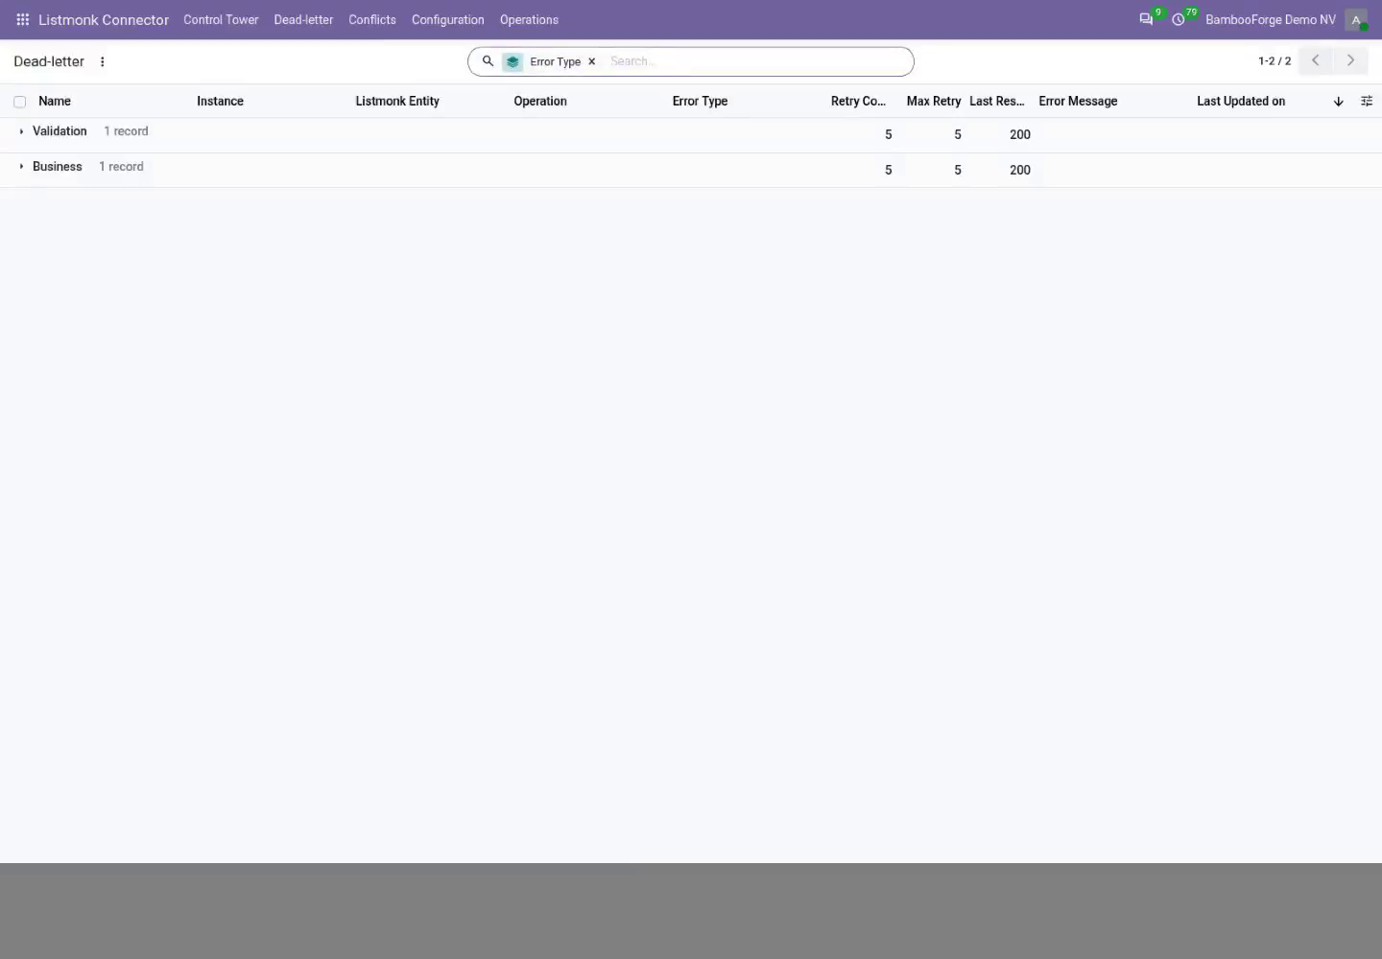Screen dimensions: 1382x959
Task: Open the Dead-letter actions kebab menu
Action: click(103, 61)
